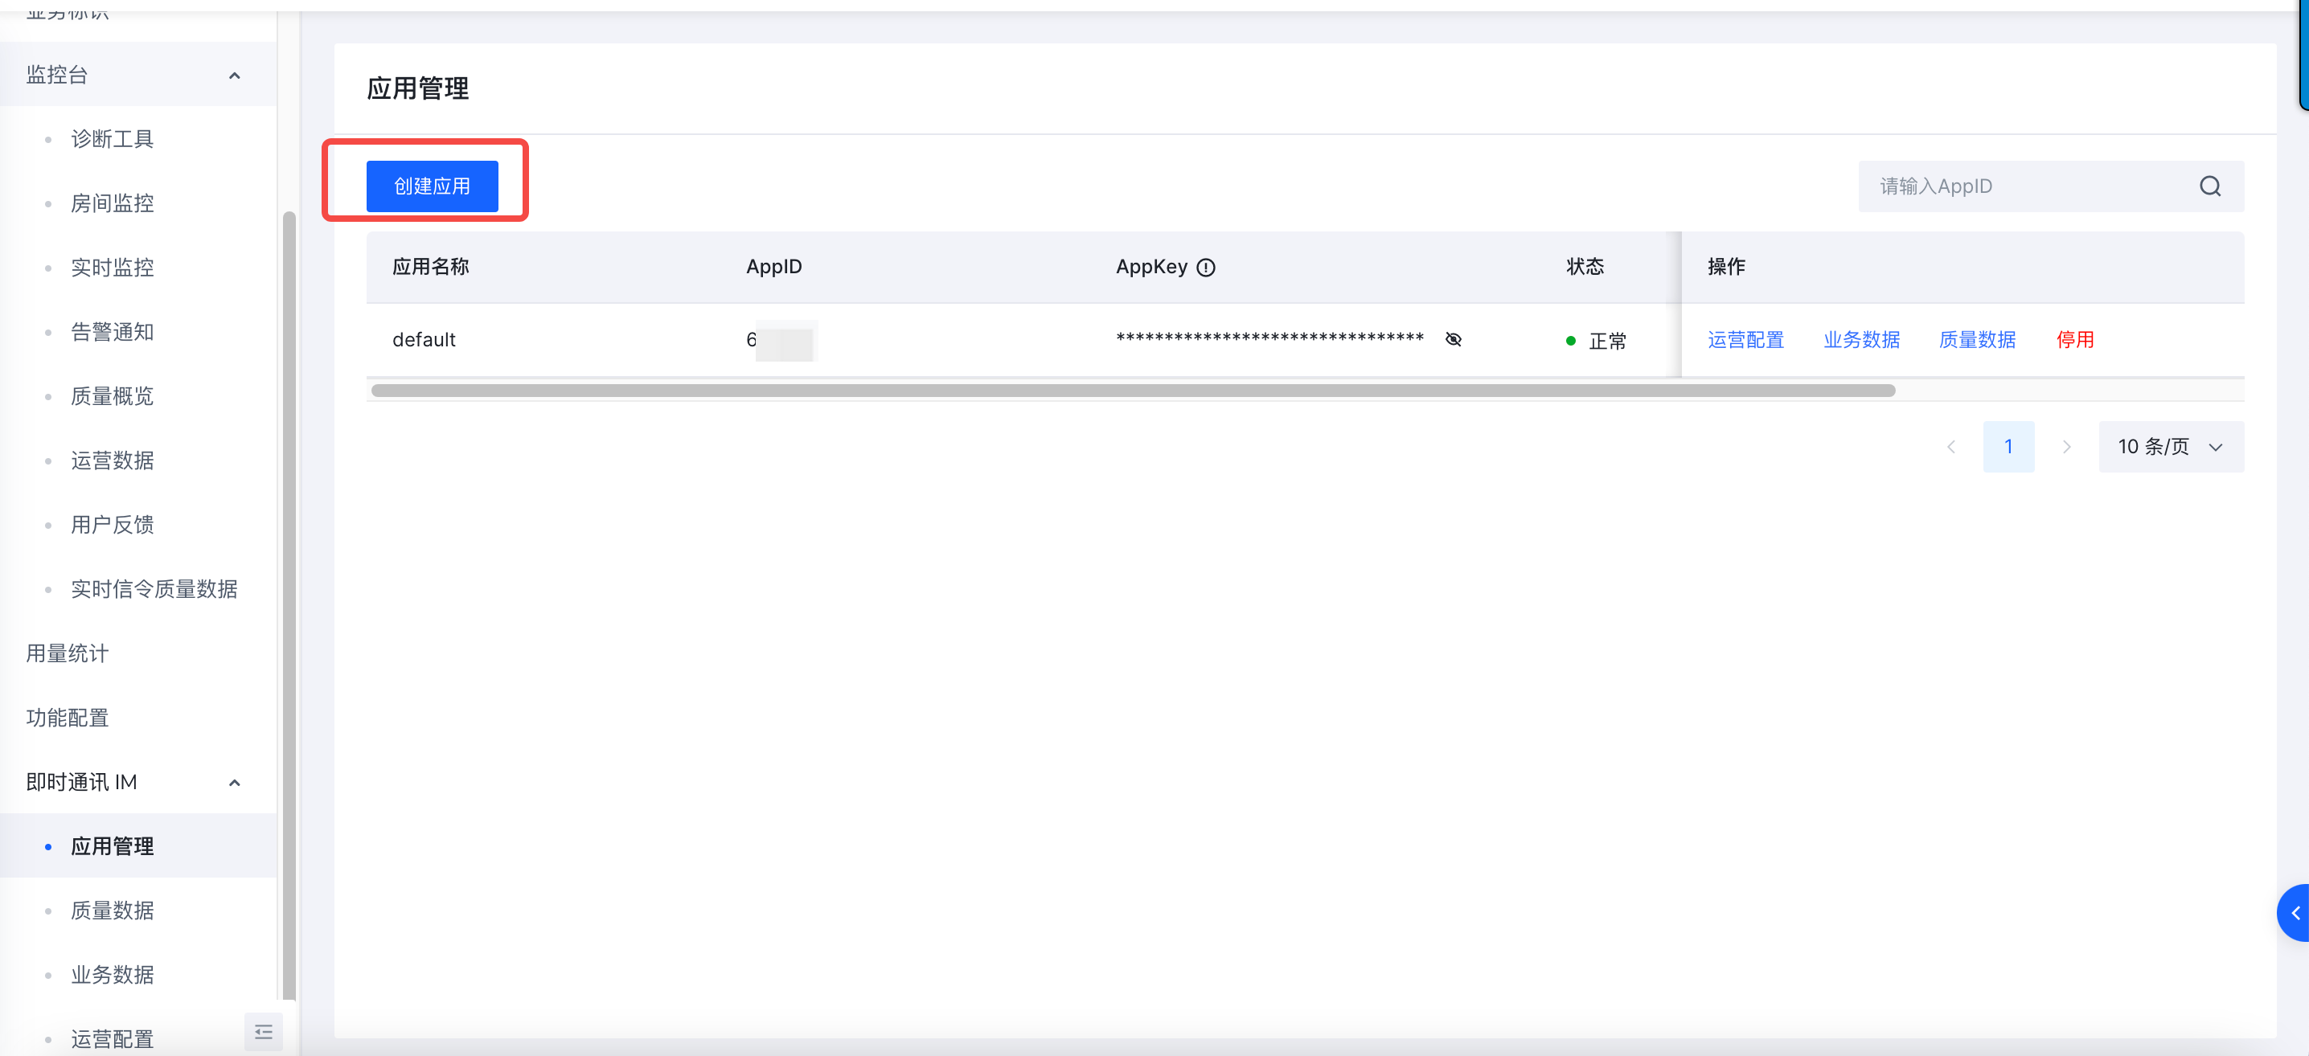Open 运营数据 in sidebar
Screen dimensions: 2309x1056
click(113, 461)
